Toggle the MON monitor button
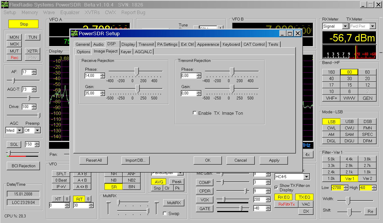Viewport: 383px width, 223px height. (x=14, y=37)
